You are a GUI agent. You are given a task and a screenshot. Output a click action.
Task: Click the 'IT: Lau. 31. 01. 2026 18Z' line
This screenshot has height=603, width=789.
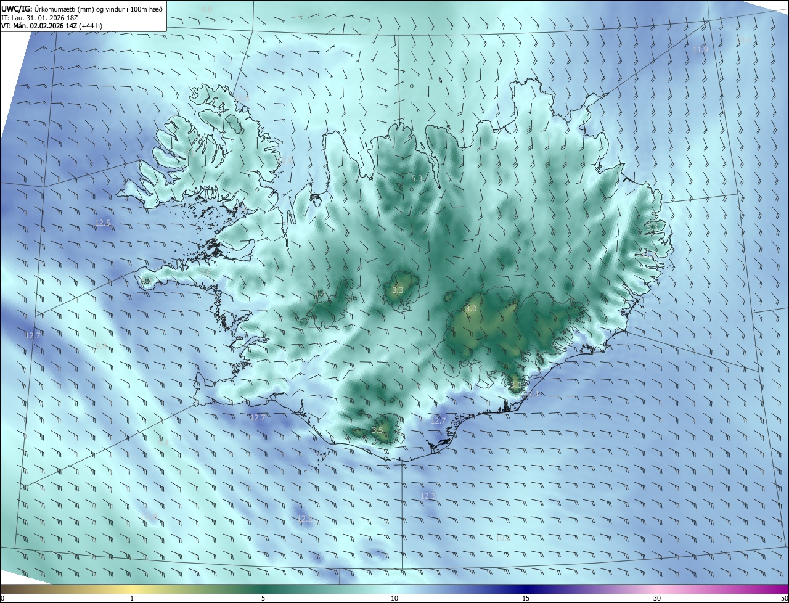[x=39, y=18]
